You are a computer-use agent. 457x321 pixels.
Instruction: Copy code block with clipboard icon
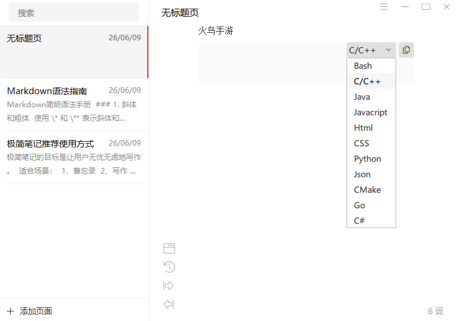click(406, 50)
